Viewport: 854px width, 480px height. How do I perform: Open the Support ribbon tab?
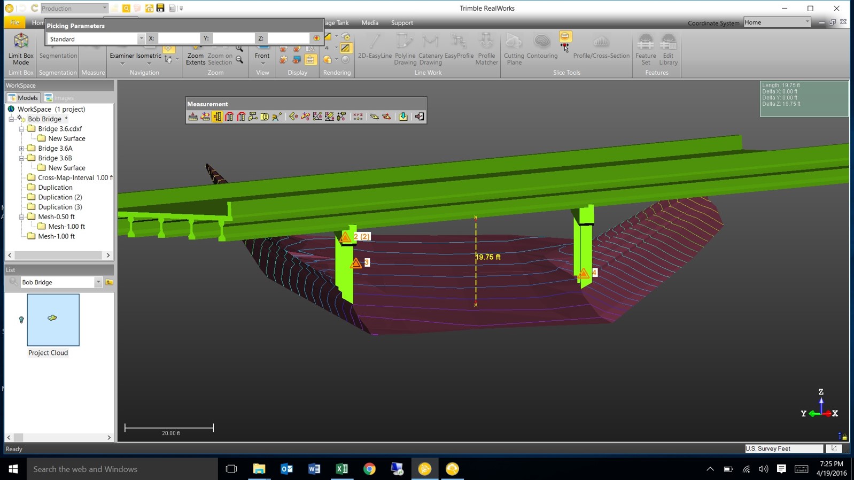coord(402,22)
